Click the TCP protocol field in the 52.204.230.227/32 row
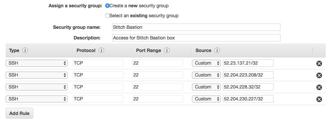The image size is (330, 121). [98, 99]
